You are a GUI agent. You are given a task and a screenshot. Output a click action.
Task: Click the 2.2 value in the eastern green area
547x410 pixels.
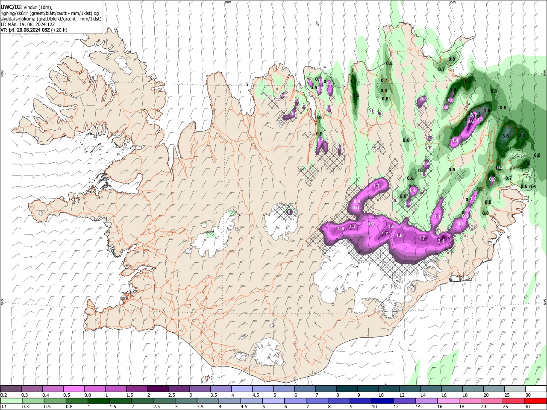[x=521, y=135]
